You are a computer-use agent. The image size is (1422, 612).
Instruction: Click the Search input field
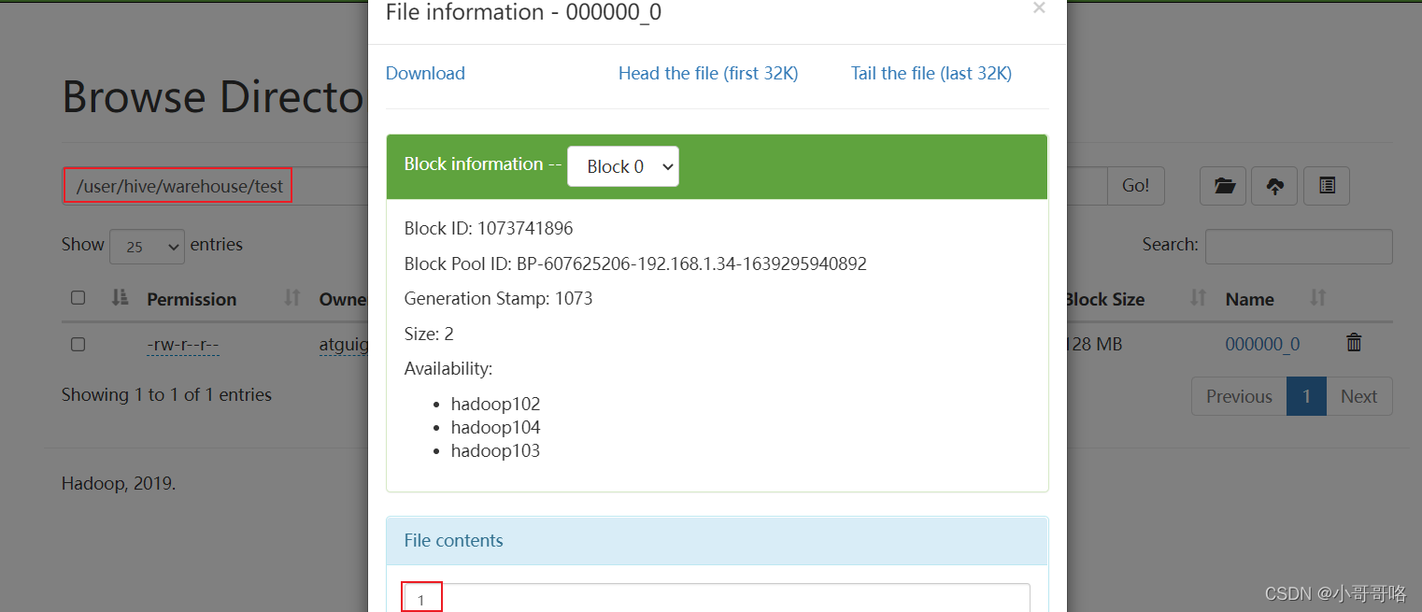(x=1299, y=246)
